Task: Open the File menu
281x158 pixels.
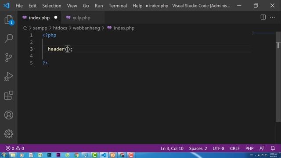Action: point(19,6)
